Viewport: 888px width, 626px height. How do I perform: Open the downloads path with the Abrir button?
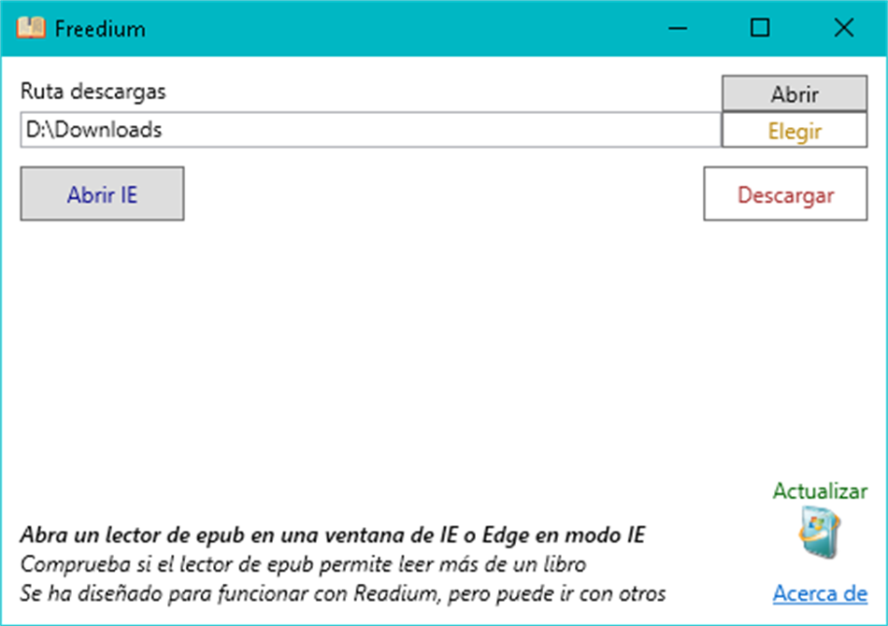794,93
